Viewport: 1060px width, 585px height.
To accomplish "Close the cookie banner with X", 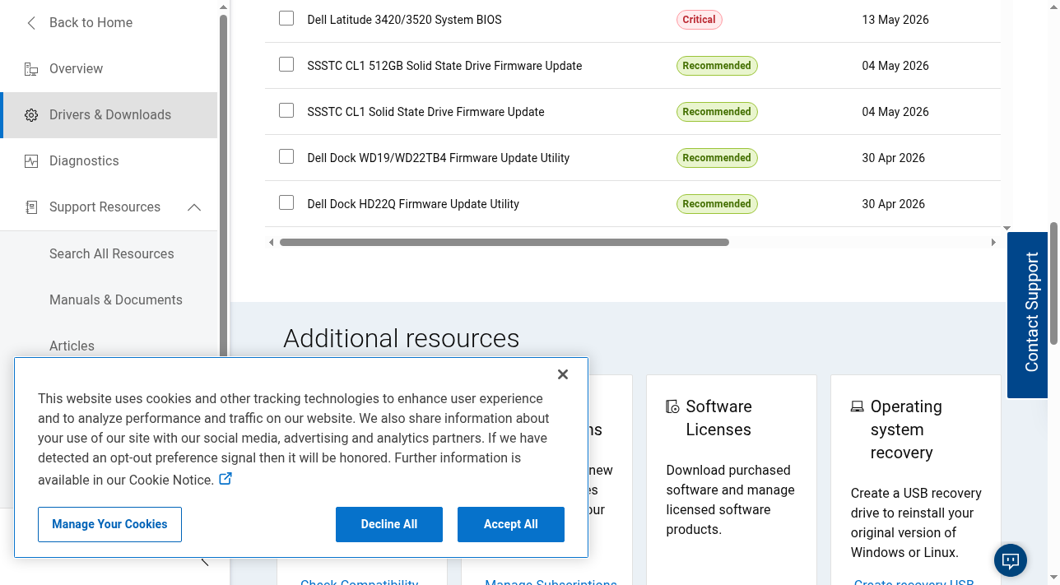I will [x=563, y=374].
